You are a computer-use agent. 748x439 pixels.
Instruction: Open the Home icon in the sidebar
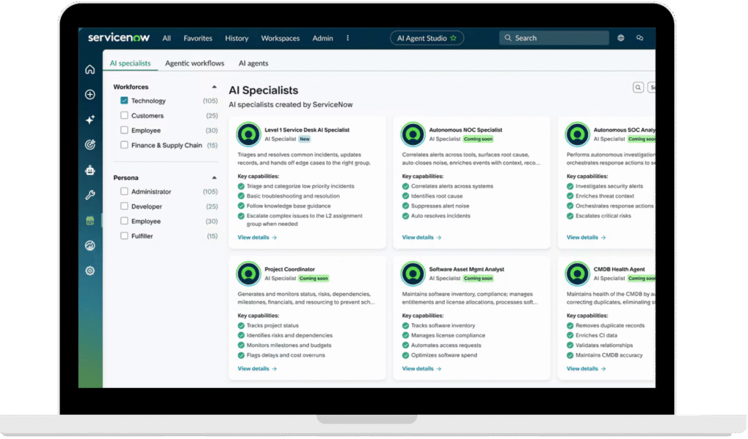point(90,70)
